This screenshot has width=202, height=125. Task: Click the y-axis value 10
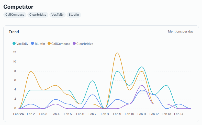[15, 62]
